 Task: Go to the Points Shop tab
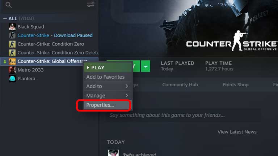235,85
